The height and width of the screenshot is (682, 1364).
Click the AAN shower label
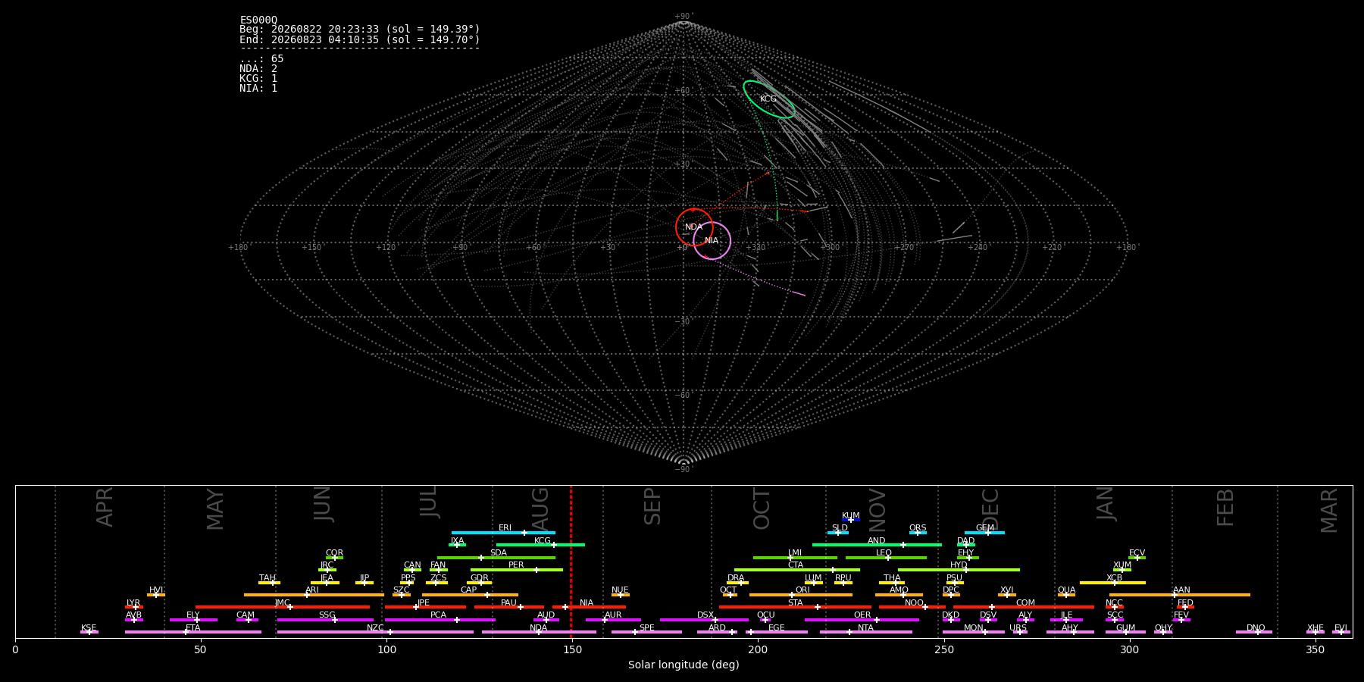pos(1181,590)
